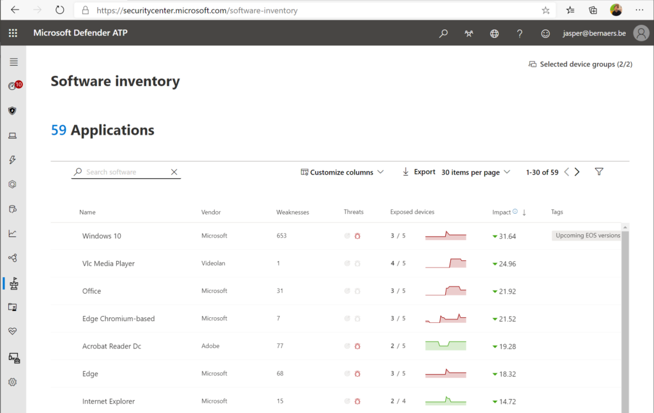Viewport: 654px width, 413px height.
Task: Open the globe language/time zone icon
Action: 494,33
